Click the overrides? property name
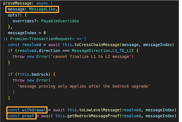Screen dimensions: 182x122 pos(24,21)
